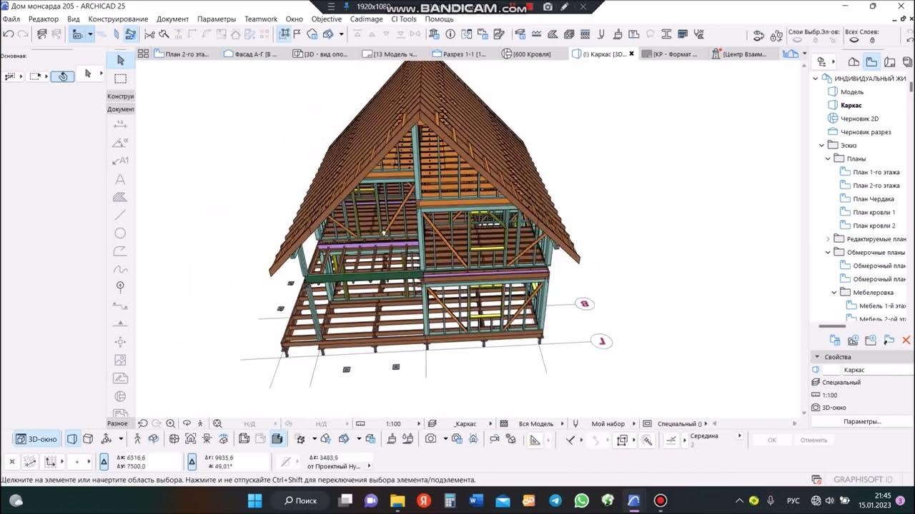The width and height of the screenshot is (915, 514).
Task: Select the Spline tool
Action: (120, 270)
